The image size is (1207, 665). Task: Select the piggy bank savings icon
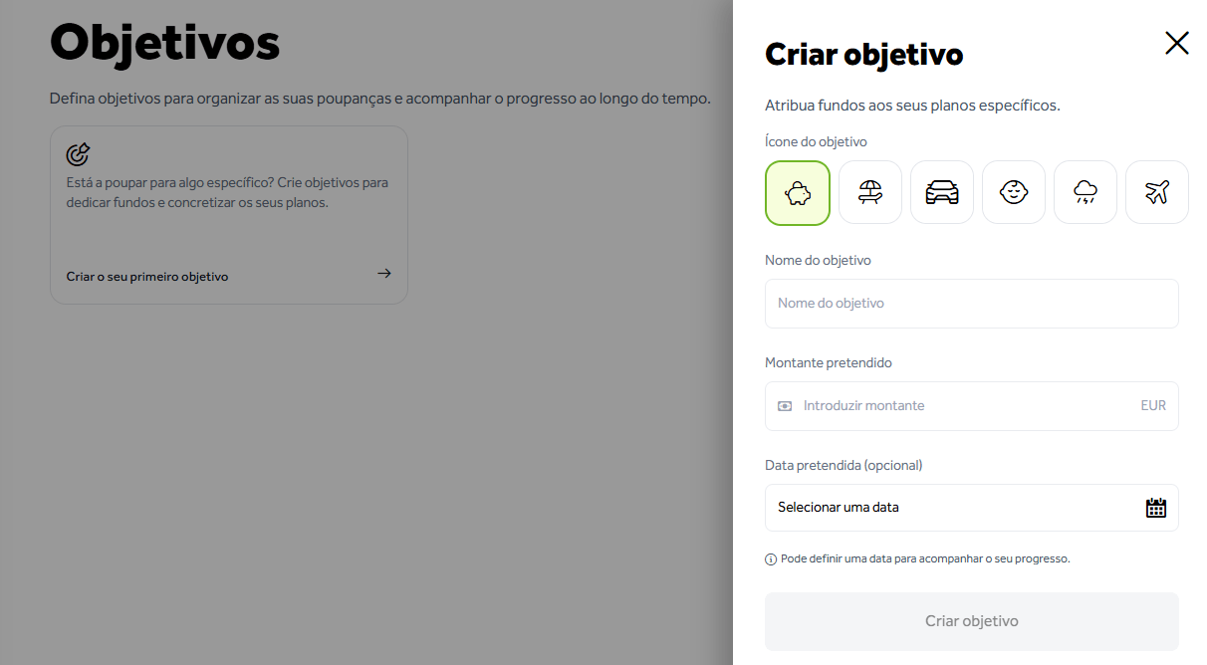(798, 192)
